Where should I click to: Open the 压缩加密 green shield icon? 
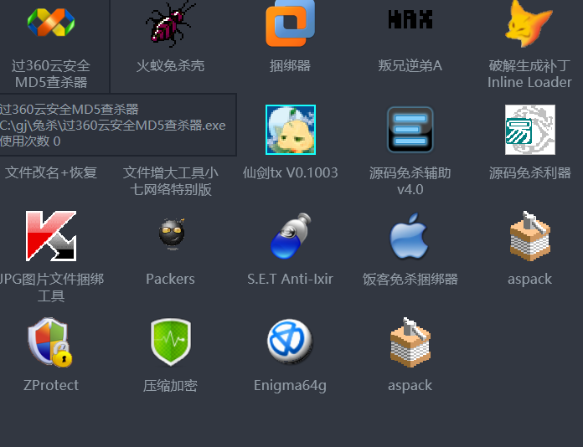(171, 342)
